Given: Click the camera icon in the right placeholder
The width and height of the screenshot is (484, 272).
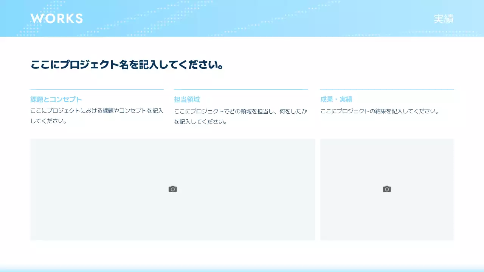Looking at the screenshot, I should point(387,189).
